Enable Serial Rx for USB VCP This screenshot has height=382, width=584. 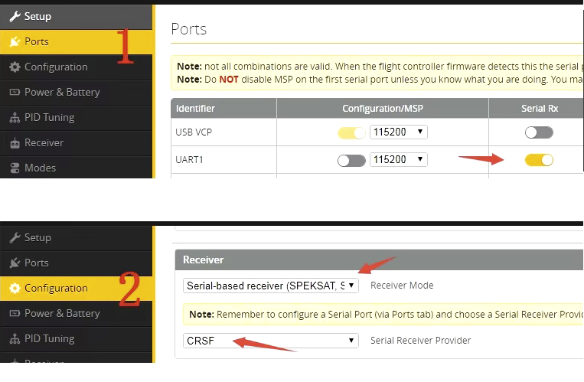coord(539,132)
